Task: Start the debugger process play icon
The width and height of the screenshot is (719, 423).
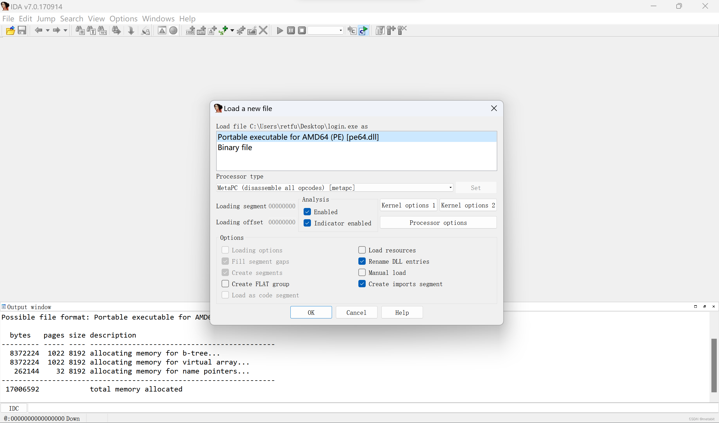Action: 280,30
